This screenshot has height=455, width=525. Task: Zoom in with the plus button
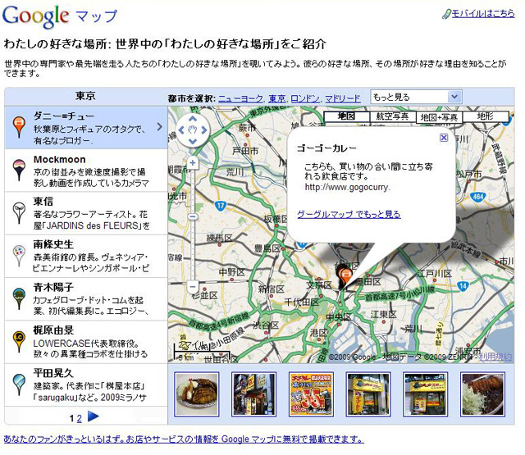[193, 163]
